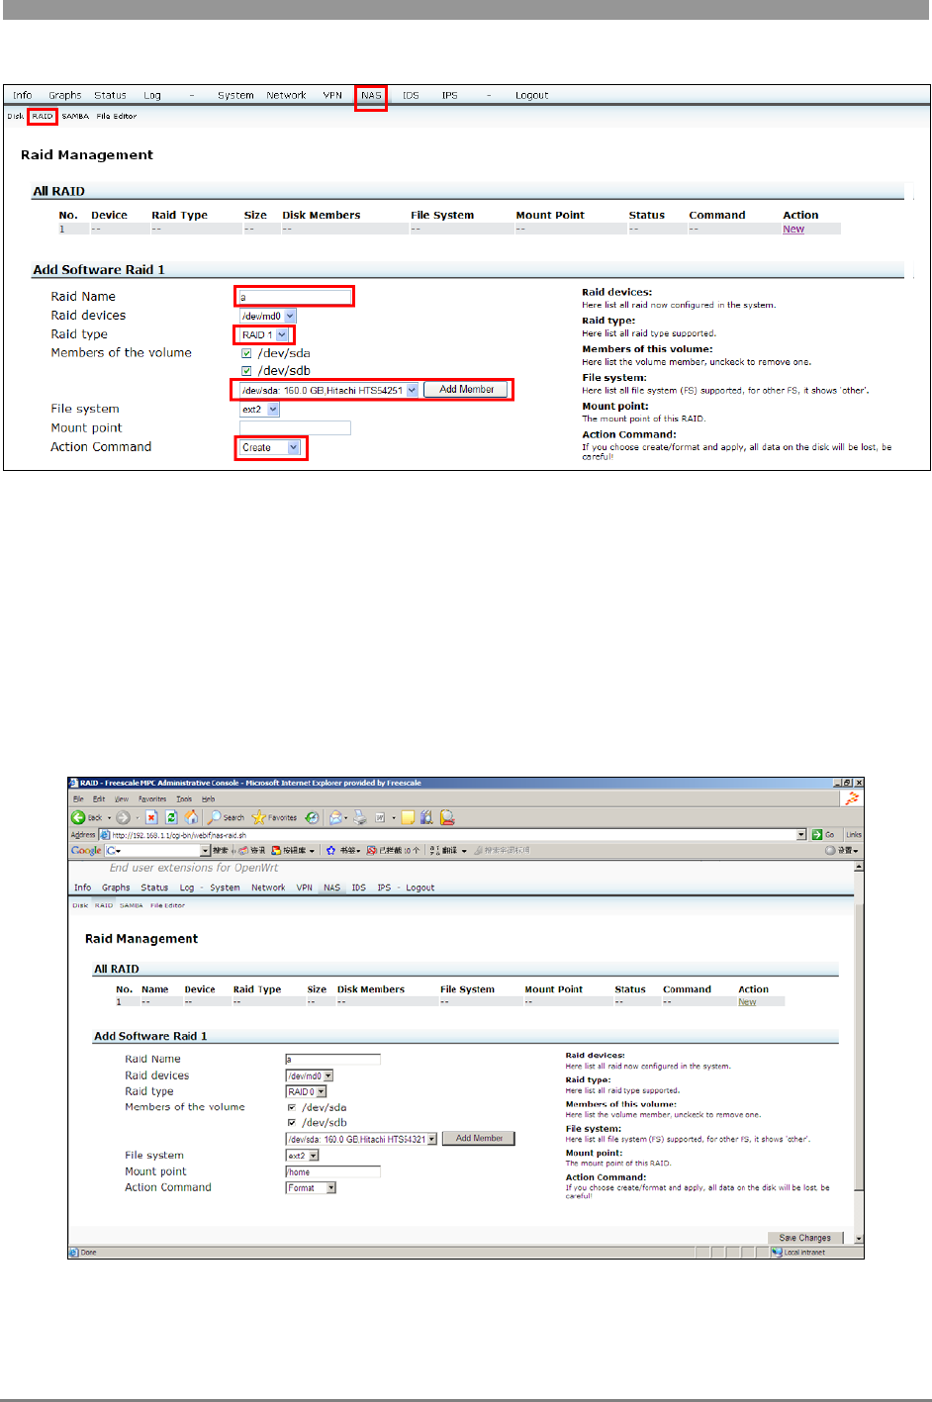Open the Hitachi HTS54251 disk dropdown, upper page
932x1402 pixels.
pos(329,390)
